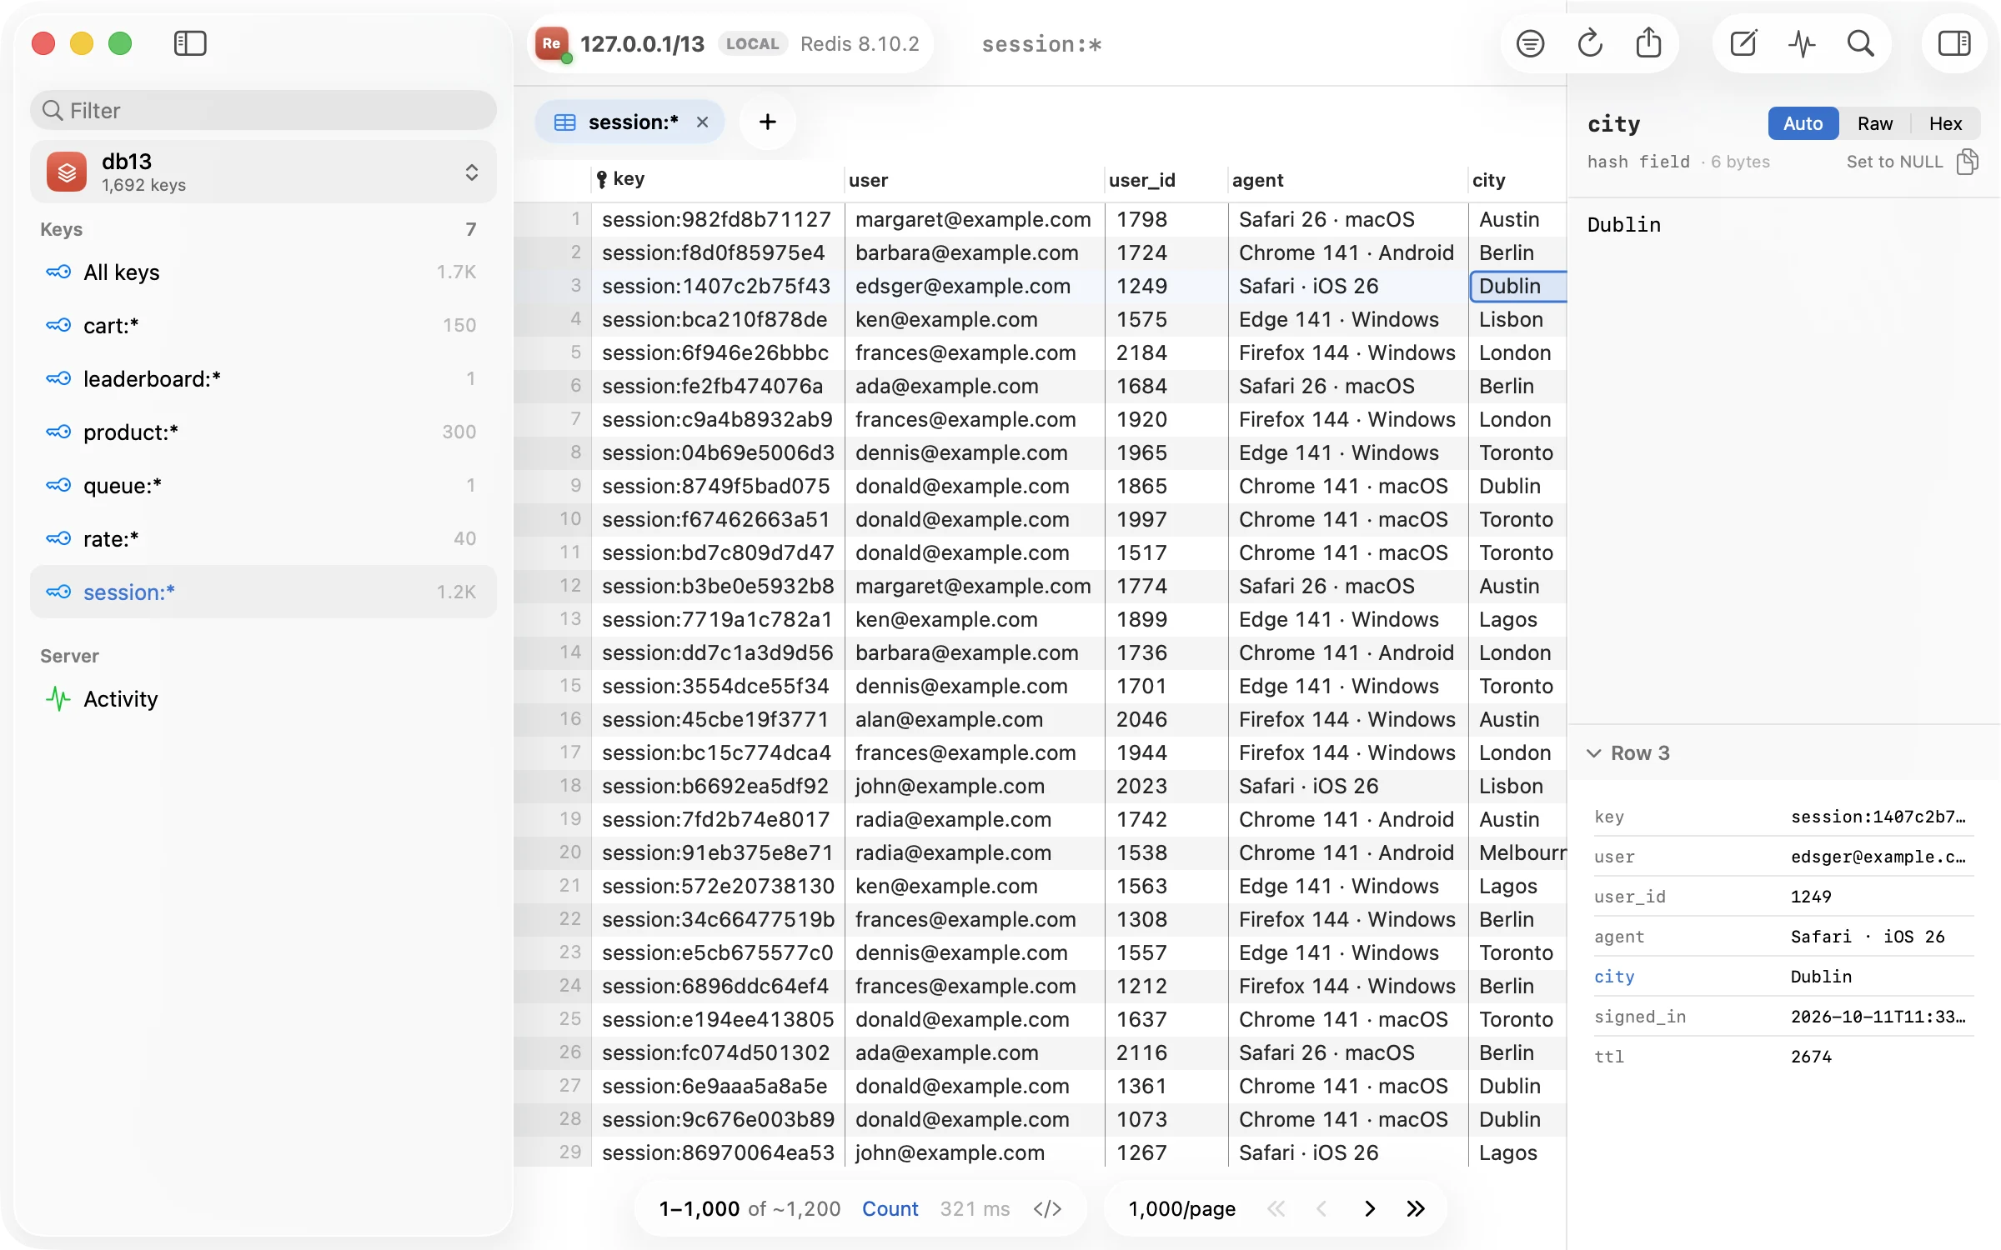The image size is (2001, 1250).
Task: Click the table icon in session:* tab
Action: [564, 122]
